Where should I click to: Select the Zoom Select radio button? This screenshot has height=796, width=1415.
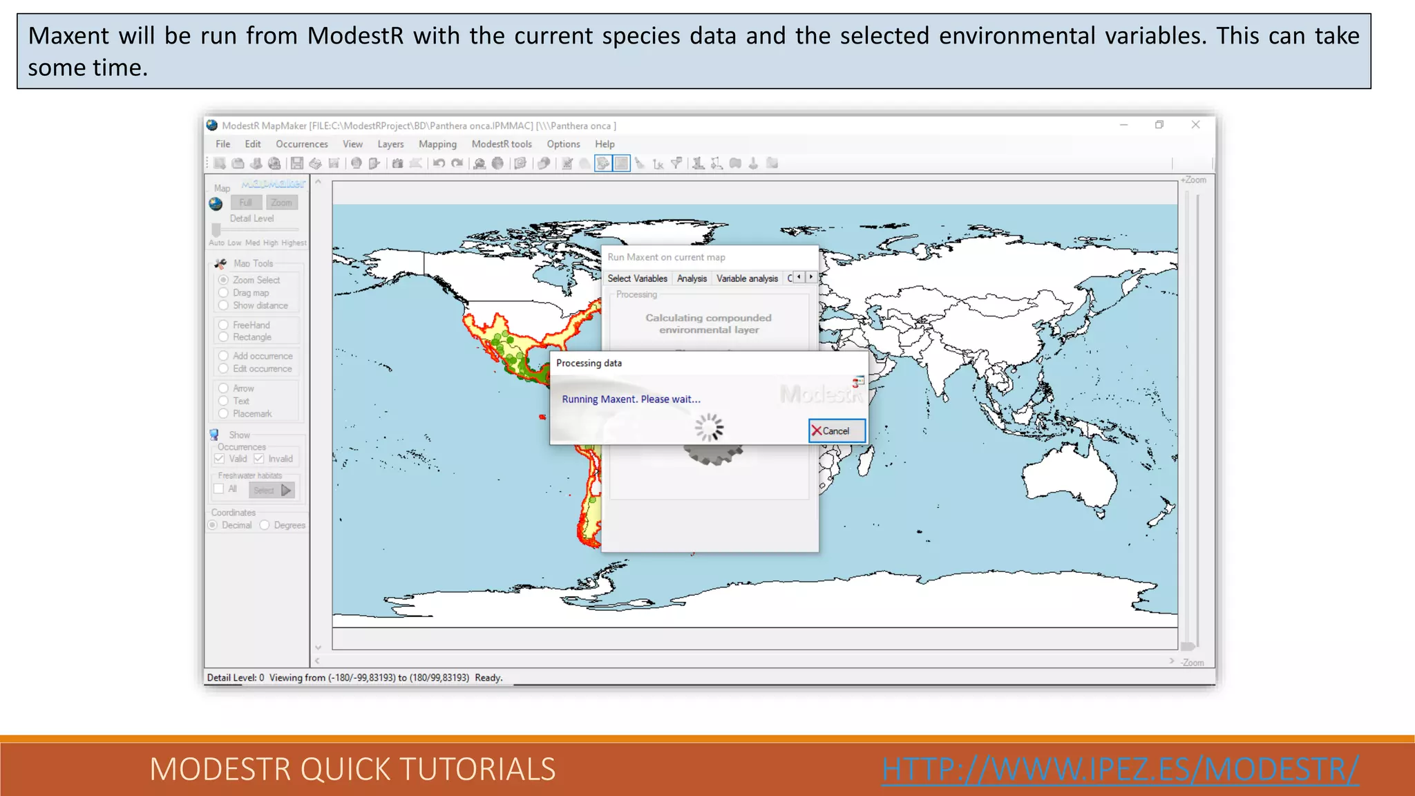click(223, 280)
